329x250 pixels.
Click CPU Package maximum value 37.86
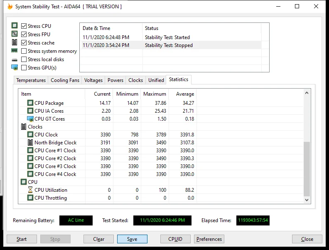[x=160, y=103]
